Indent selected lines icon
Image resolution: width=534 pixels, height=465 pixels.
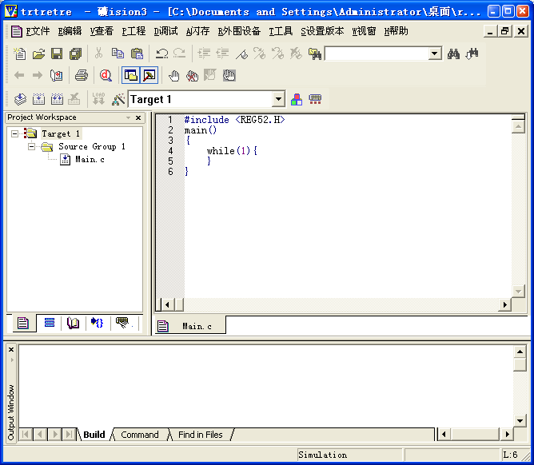204,54
